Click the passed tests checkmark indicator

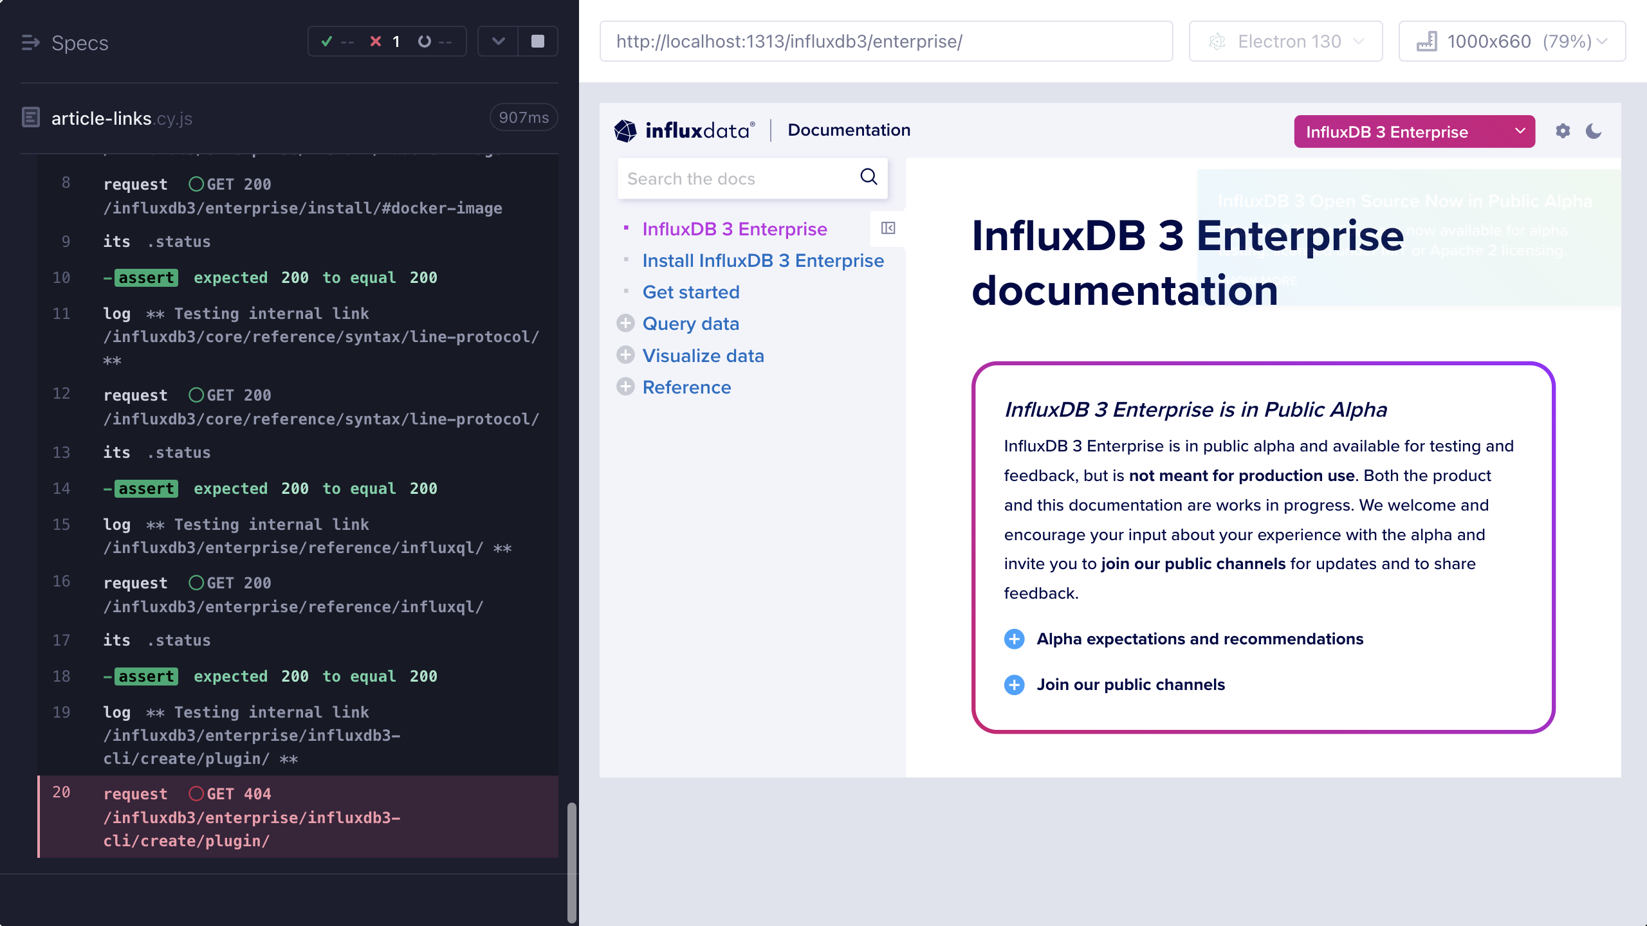point(337,42)
